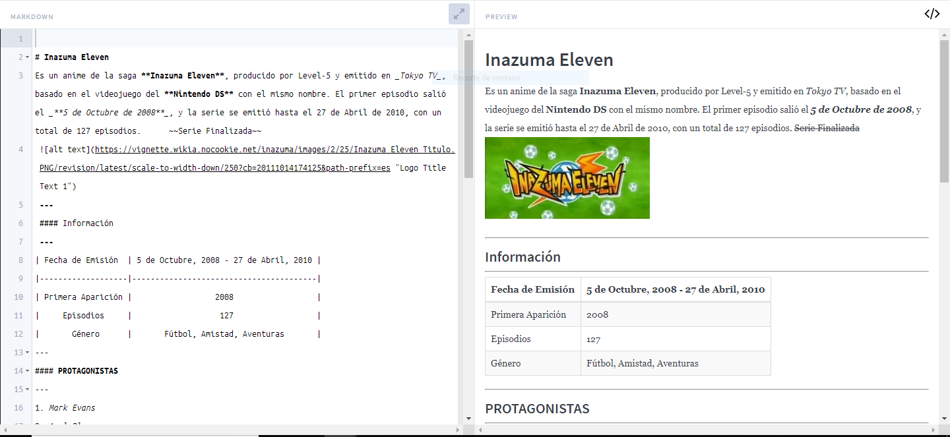Click the 'Inazuma Eleven' title in preview

point(549,60)
